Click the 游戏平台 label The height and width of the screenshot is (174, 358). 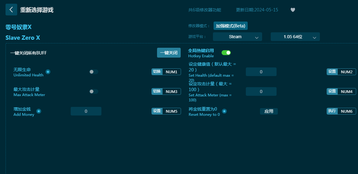pyautogui.click(x=197, y=37)
